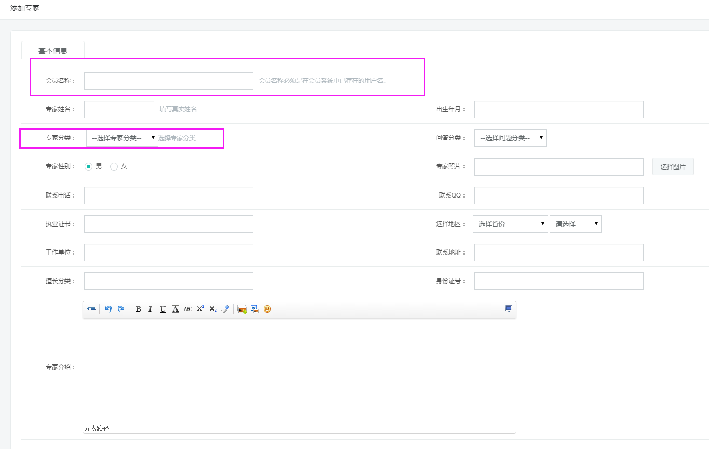Expand the 选择省份 province dropdown
The image size is (709, 451).
[510, 224]
